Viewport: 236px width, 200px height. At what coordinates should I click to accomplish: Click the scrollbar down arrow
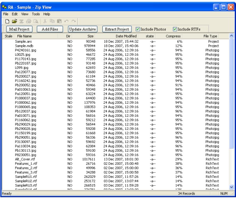point(231,187)
